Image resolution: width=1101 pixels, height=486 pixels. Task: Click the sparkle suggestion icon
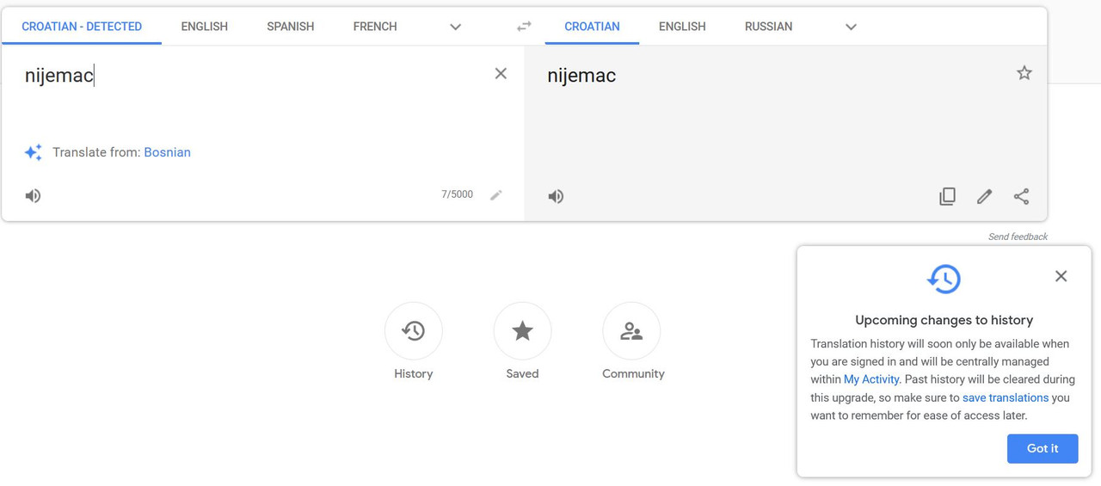pyautogui.click(x=34, y=152)
